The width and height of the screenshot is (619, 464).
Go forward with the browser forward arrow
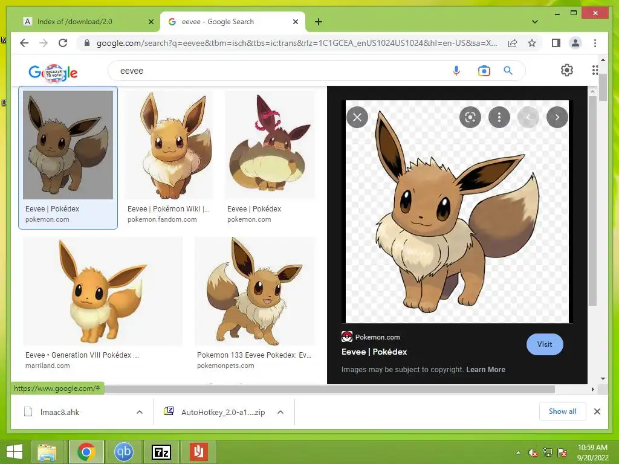click(x=44, y=43)
